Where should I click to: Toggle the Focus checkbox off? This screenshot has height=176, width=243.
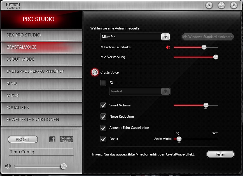(x=103, y=139)
